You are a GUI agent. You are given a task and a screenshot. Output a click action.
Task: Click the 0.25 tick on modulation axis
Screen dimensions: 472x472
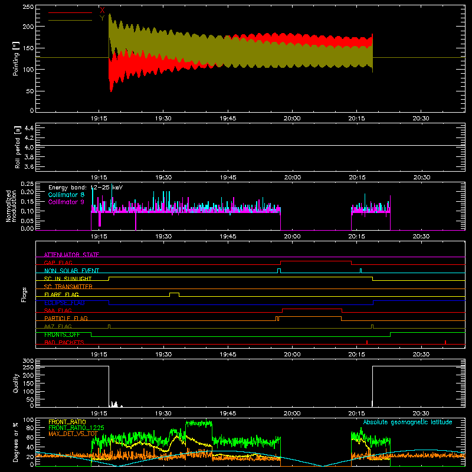coord(27,184)
